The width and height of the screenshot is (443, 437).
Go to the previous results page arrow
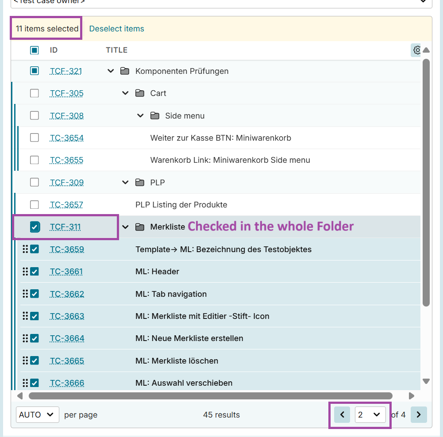point(342,414)
